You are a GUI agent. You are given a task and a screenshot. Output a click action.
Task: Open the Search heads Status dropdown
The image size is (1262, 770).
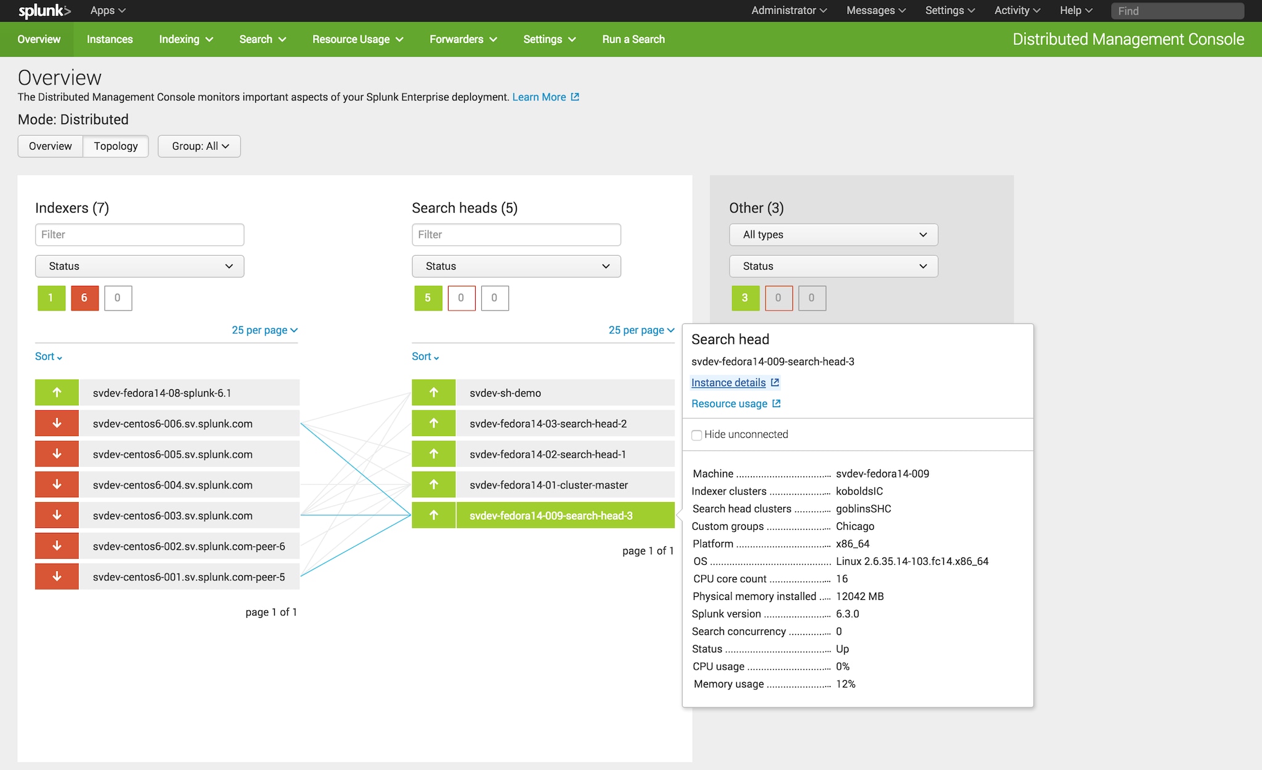tap(516, 266)
